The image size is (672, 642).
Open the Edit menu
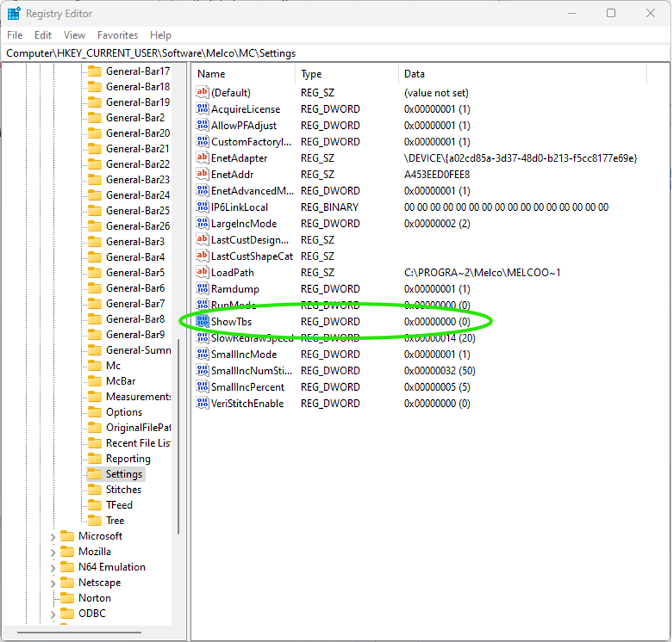43,35
